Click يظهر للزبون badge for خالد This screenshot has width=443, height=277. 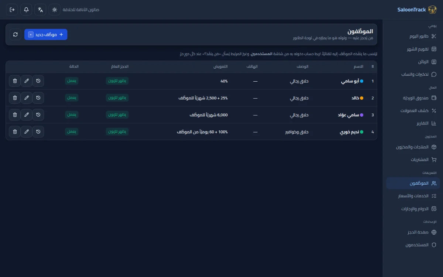click(x=117, y=98)
